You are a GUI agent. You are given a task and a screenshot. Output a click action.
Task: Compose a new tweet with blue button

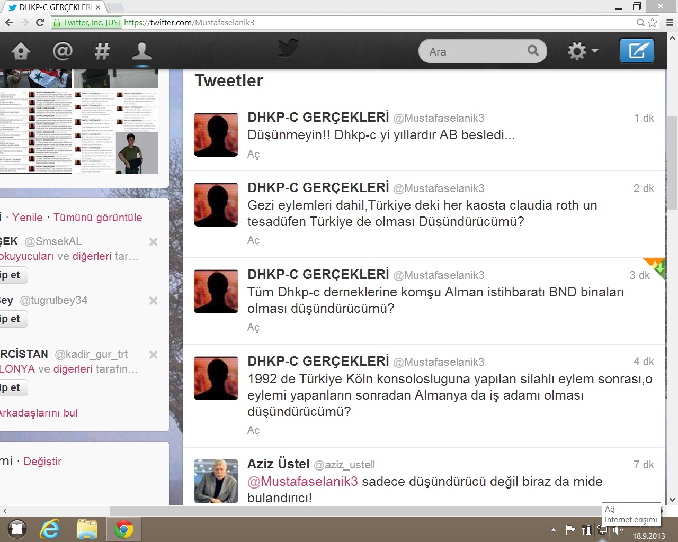click(x=637, y=51)
